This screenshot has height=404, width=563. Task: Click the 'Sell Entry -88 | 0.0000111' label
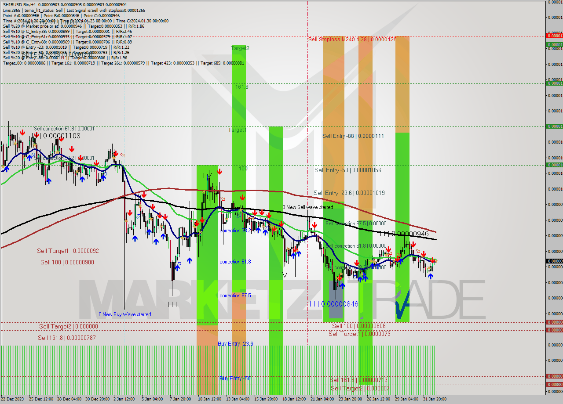pos(353,136)
